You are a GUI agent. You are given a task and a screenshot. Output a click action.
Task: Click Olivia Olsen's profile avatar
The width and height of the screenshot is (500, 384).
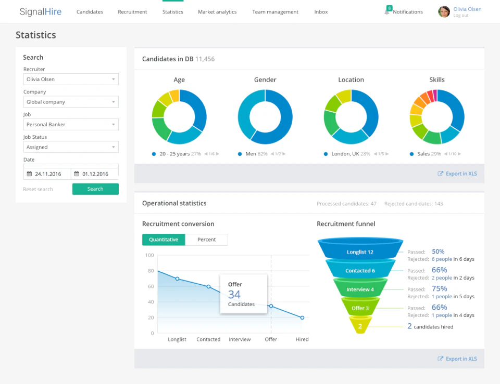point(444,11)
